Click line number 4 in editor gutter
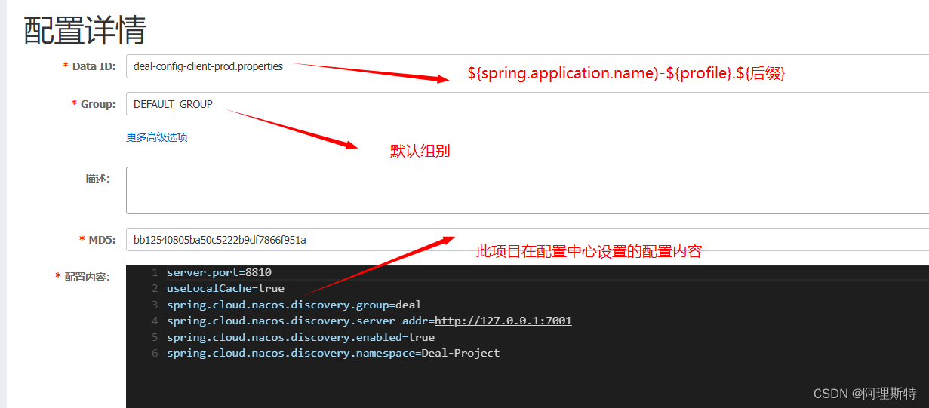Screen dimensions: 929x408 (155, 321)
